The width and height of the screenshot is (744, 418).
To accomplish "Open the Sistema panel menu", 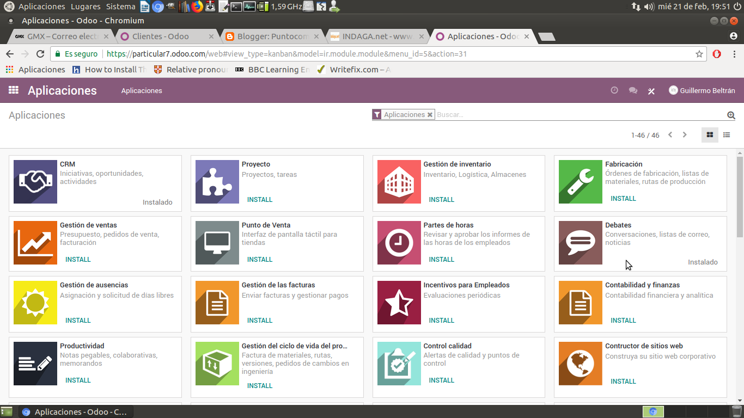I will click(x=121, y=7).
